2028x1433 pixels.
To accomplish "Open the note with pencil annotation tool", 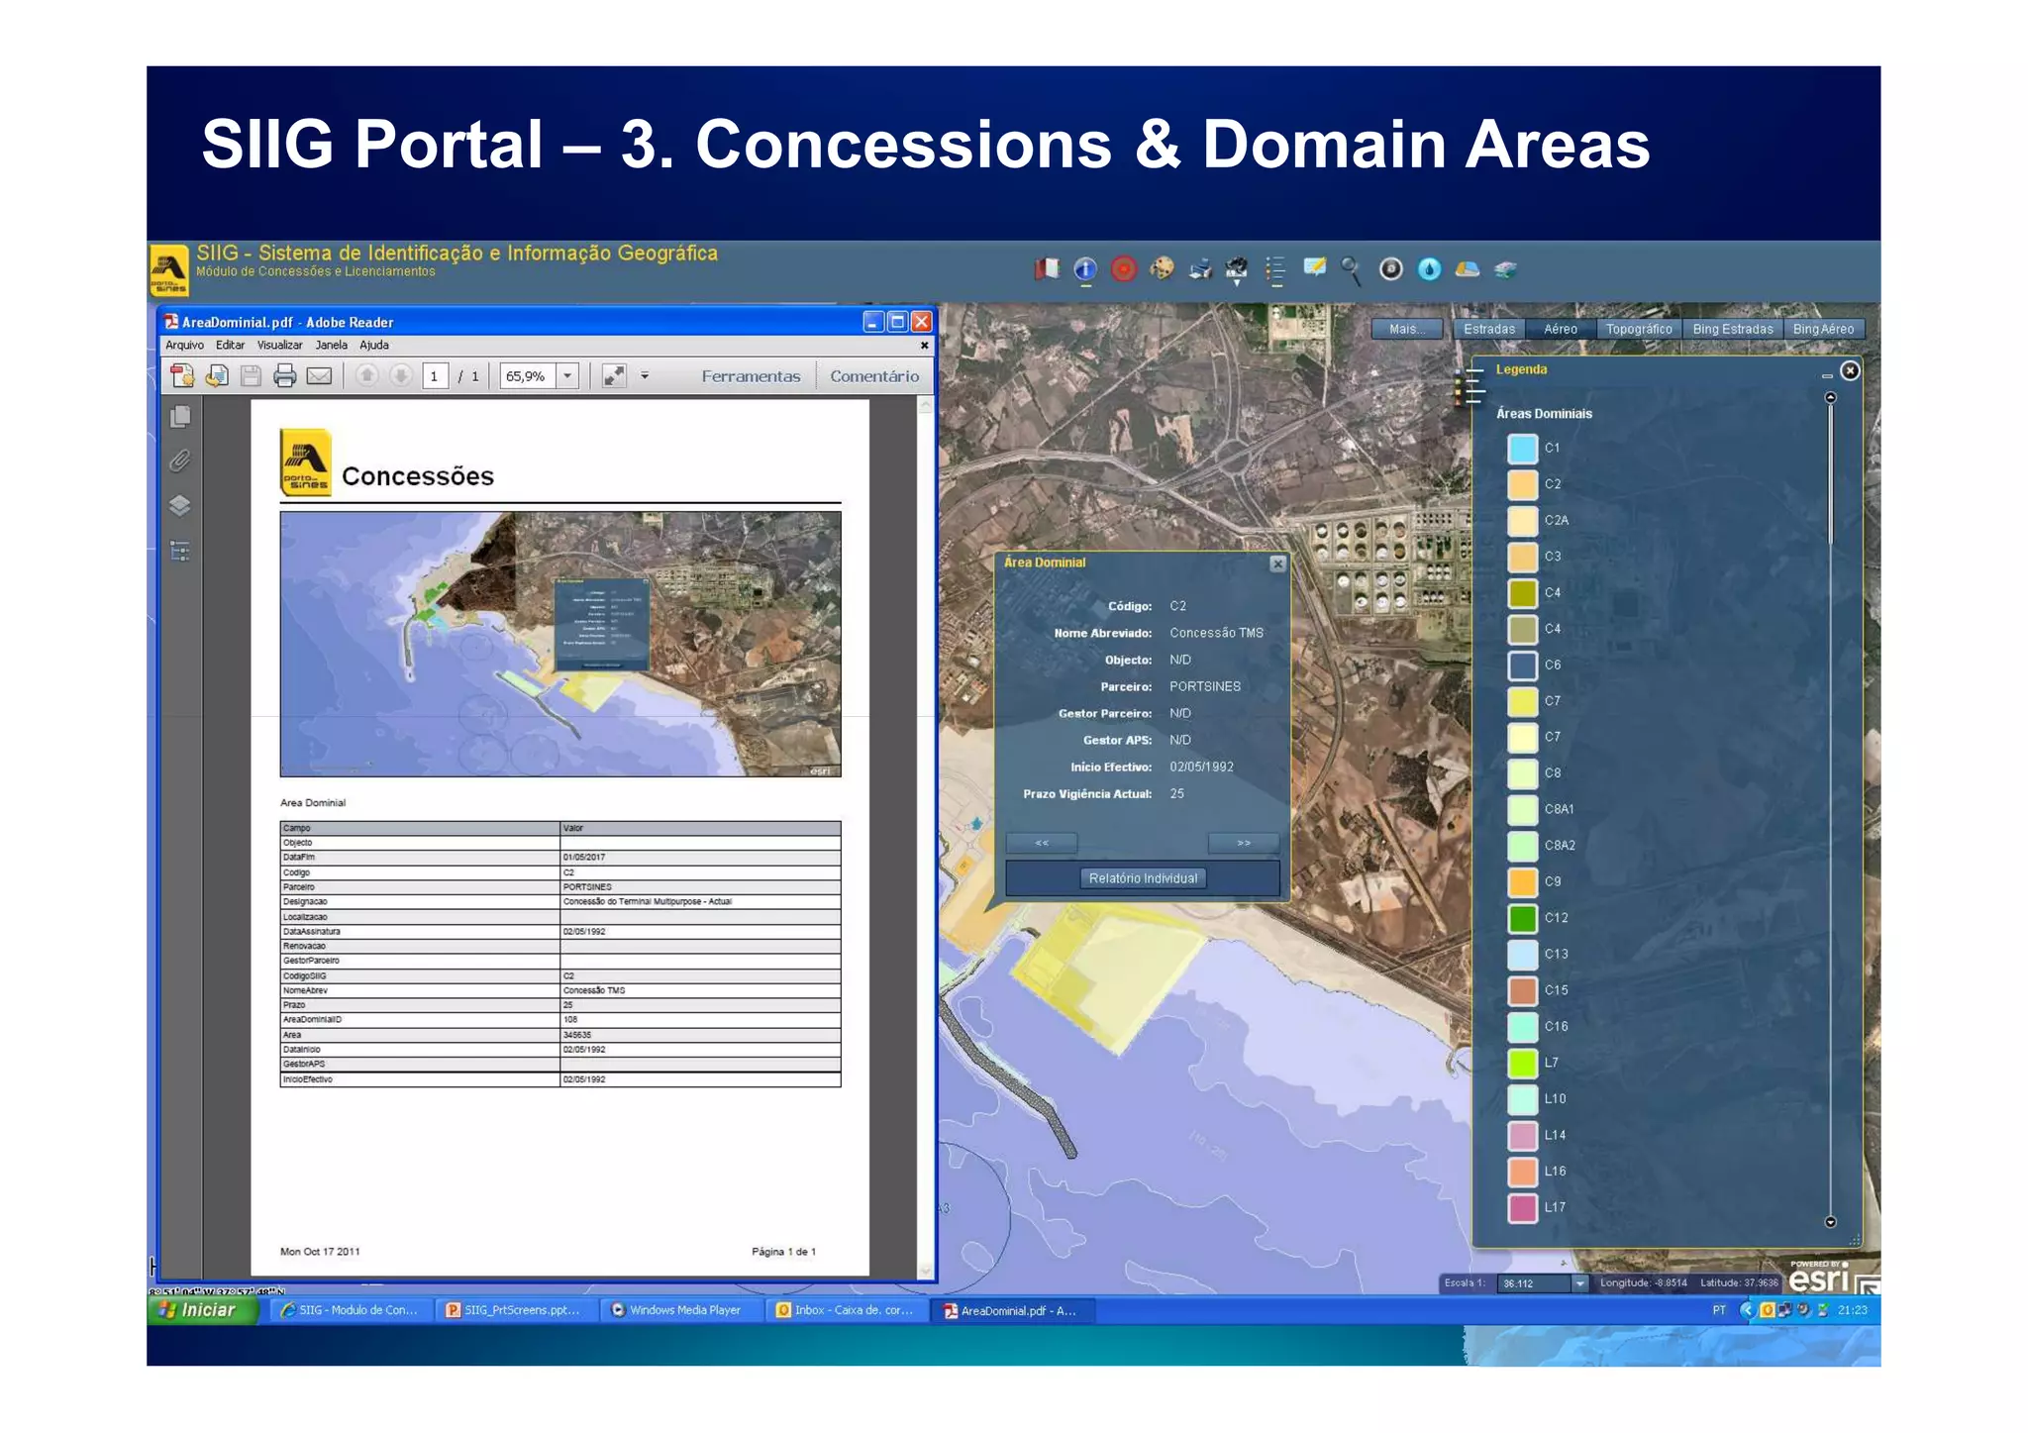I will pyautogui.click(x=1314, y=268).
